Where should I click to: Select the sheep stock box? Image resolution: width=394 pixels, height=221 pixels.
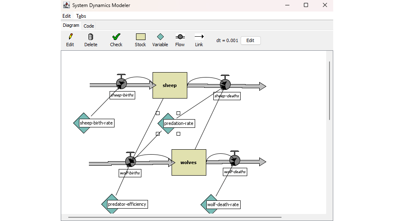(x=170, y=85)
